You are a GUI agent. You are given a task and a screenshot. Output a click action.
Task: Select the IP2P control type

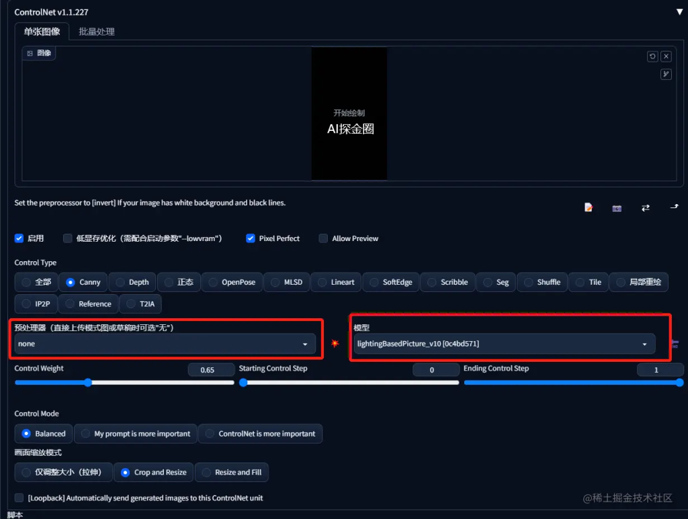pyautogui.click(x=36, y=303)
